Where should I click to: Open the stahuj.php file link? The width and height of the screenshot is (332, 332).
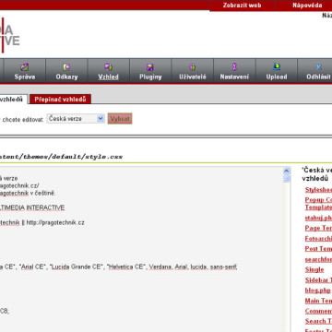318,218
